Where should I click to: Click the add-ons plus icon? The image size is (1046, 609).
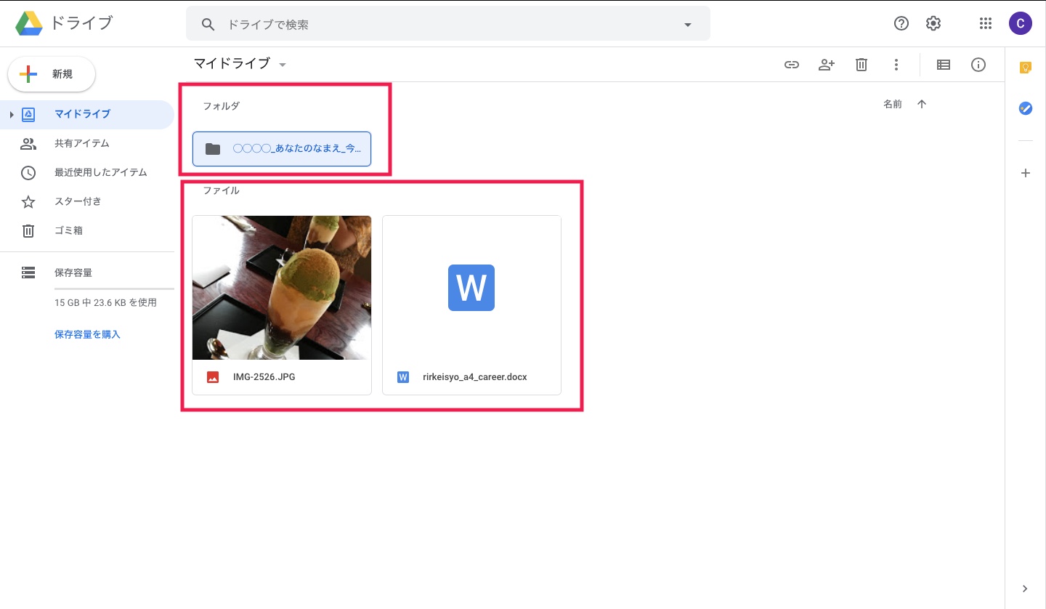(1026, 173)
